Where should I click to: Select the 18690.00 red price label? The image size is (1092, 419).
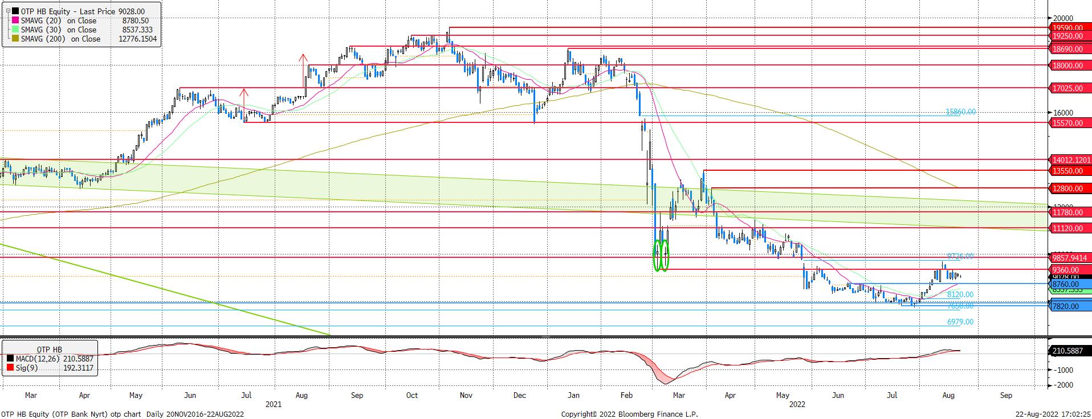1071,49
